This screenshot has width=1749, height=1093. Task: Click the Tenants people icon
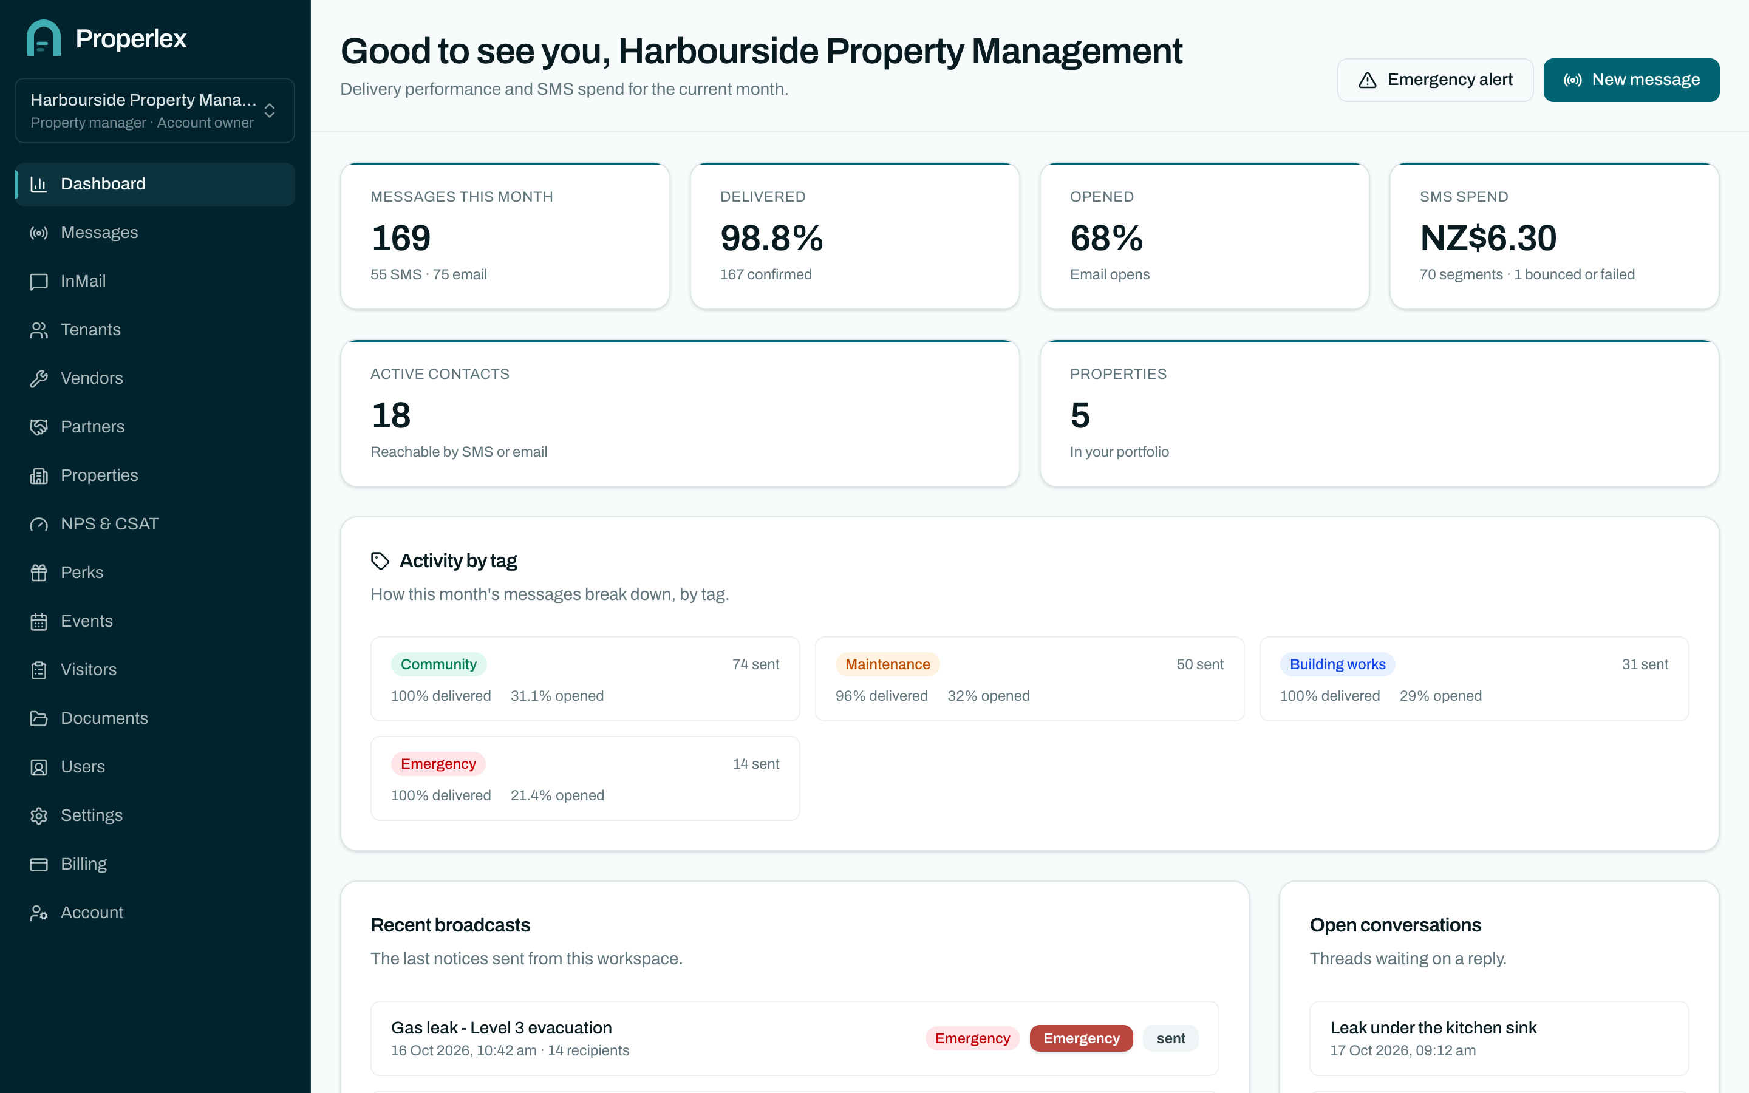[x=39, y=330]
